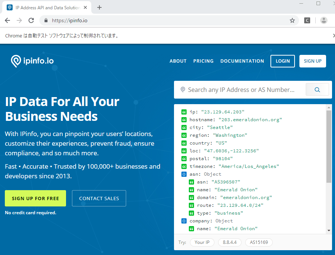Click the JSON panel scrollbar thumb
The image size is (335, 255).
pos(329,146)
